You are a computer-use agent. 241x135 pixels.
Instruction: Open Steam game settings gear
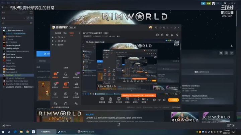[221, 53]
